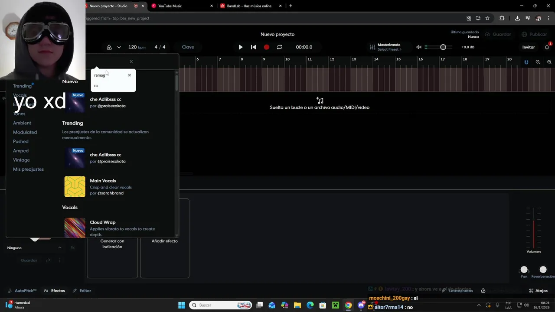Start recording with the red record button
555x312 pixels.
pyautogui.click(x=267, y=47)
